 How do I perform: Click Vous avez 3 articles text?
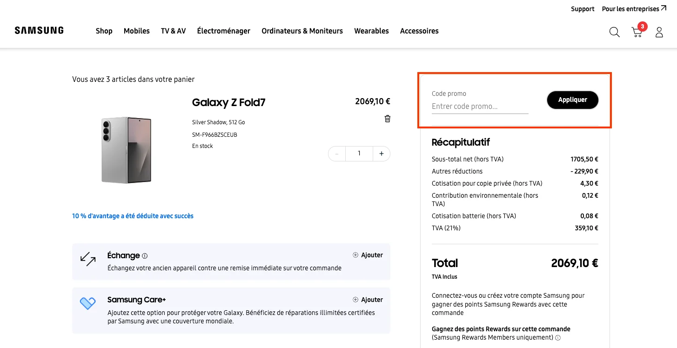[x=134, y=80]
